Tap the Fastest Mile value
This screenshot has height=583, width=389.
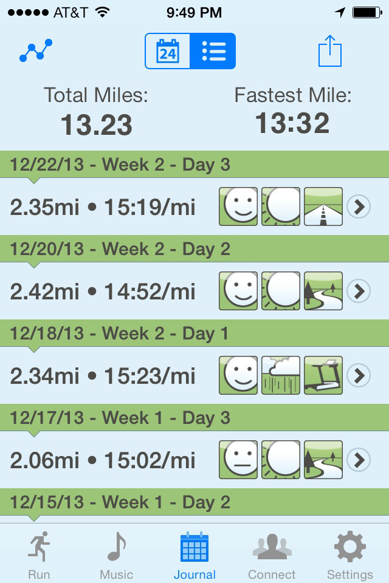click(x=292, y=123)
